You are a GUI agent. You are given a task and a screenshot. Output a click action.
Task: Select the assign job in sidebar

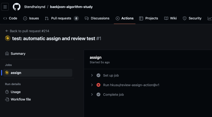pyautogui.click(x=38, y=73)
